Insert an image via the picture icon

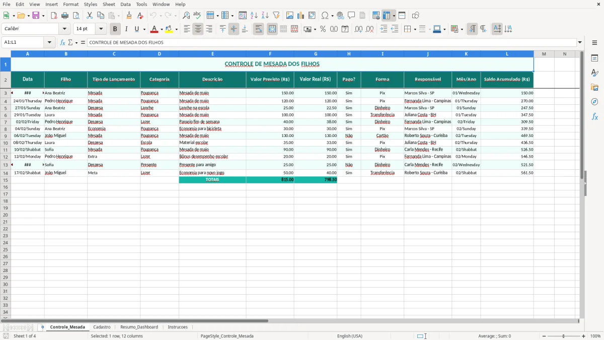290,16
